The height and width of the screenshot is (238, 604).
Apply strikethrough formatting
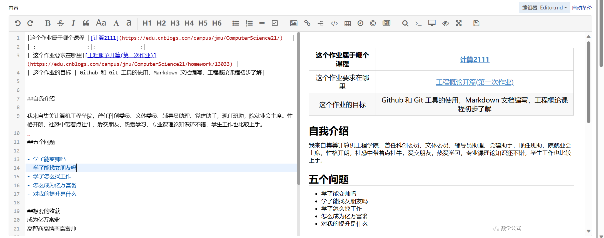click(x=61, y=23)
